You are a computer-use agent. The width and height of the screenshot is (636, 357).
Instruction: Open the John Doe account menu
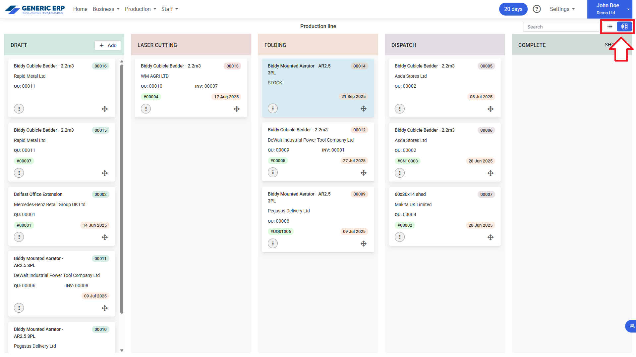609,9
